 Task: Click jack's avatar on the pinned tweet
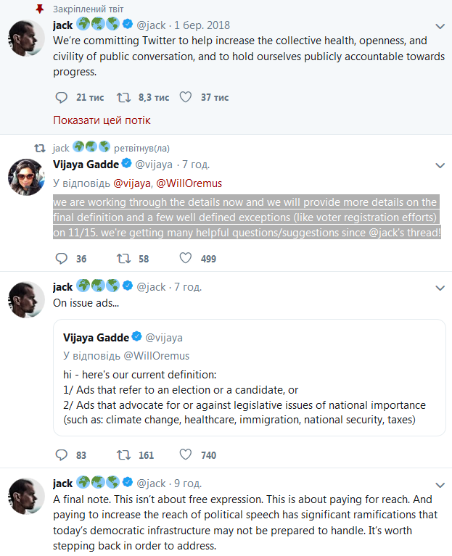point(28,37)
